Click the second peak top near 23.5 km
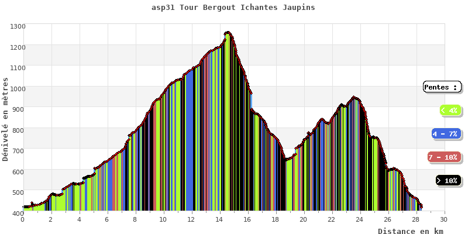Viewport: 468px width, 234px height. (x=354, y=97)
